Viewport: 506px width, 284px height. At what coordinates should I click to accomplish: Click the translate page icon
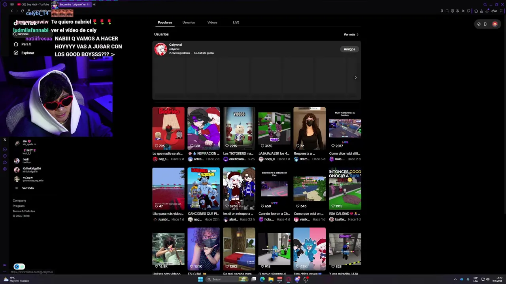458,11
